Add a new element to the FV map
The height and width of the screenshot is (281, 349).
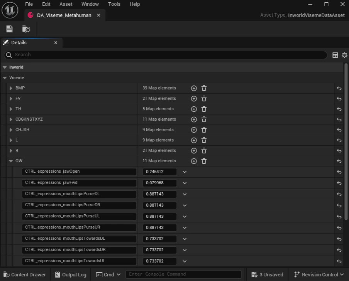coord(194,98)
